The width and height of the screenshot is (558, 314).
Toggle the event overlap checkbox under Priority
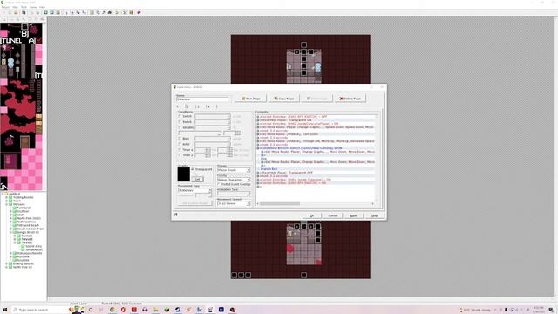coord(219,184)
